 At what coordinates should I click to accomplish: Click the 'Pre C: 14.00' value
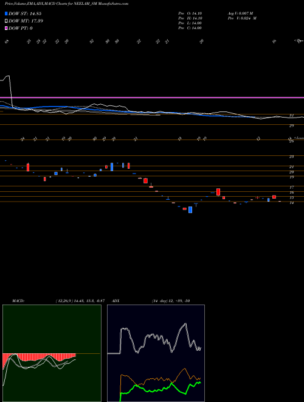pyautogui.click(x=190, y=28)
